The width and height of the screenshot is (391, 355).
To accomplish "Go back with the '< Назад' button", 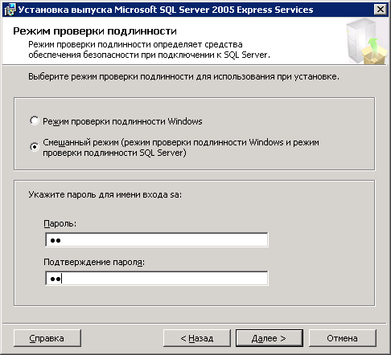I will click(x=197, y=338).
